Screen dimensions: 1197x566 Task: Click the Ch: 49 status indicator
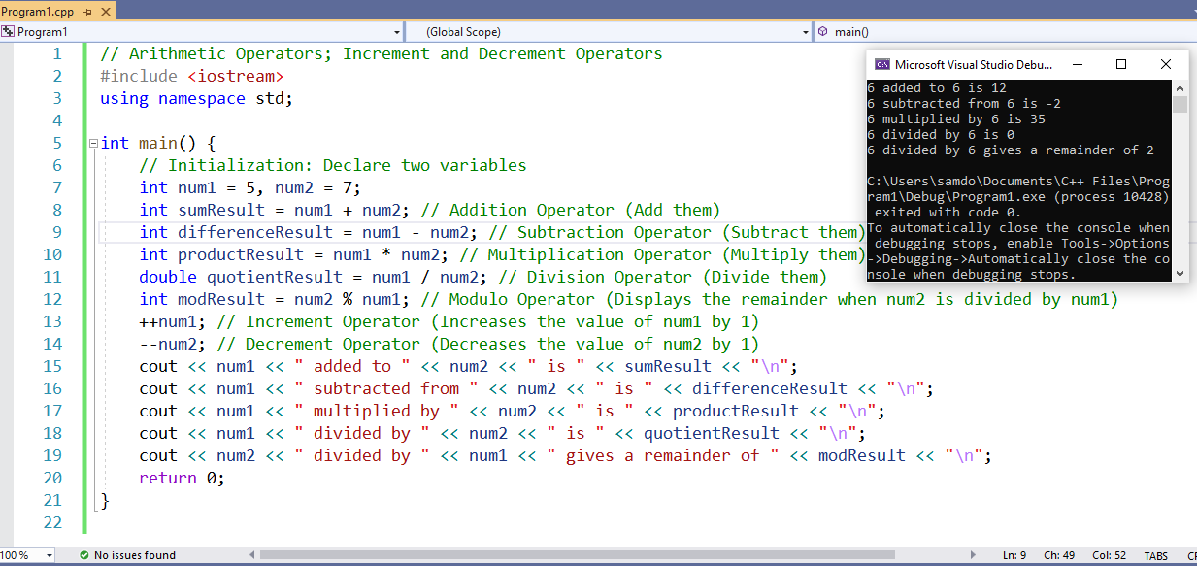1060,556
